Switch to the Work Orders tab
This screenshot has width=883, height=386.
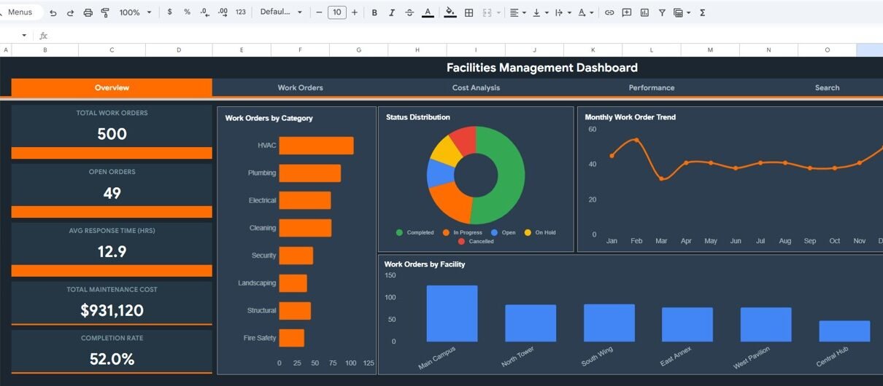coord(300,87)
